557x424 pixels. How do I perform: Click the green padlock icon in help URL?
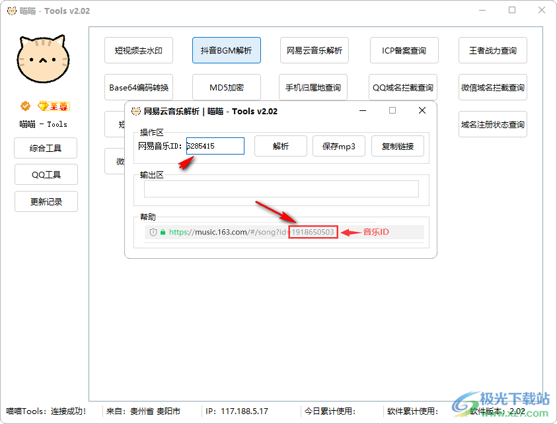click(x=163, y=232)
